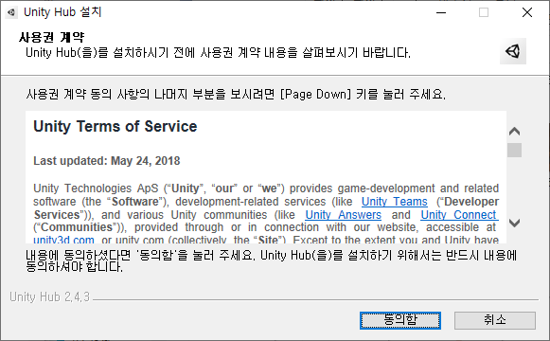Click the license scrollbar thumb
This screenshot has width=550, height=341.
514,151
